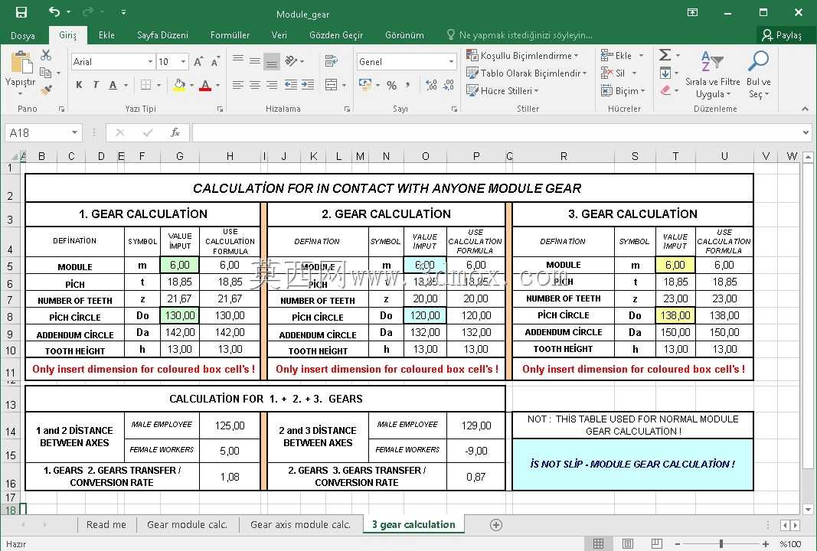Switch to Page Layout view icon
Viewport: 817px width, 551px height.
628,543
